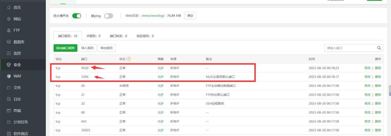
Task: Click the 导入规则 button
Action: pyautogui.click(x=87, y=48)
